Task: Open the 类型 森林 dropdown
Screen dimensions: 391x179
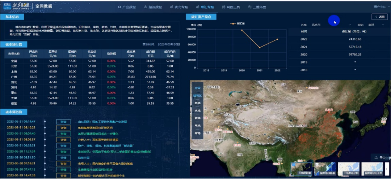Action: [x=376, y=25]
